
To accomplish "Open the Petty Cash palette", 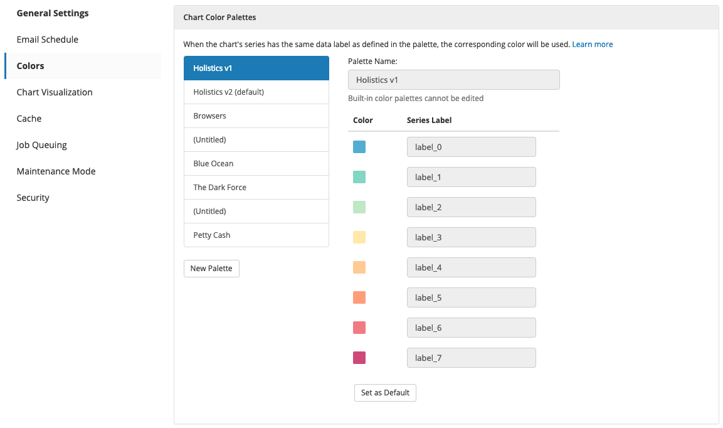I will pyautogui.click(x=256, y=235).
